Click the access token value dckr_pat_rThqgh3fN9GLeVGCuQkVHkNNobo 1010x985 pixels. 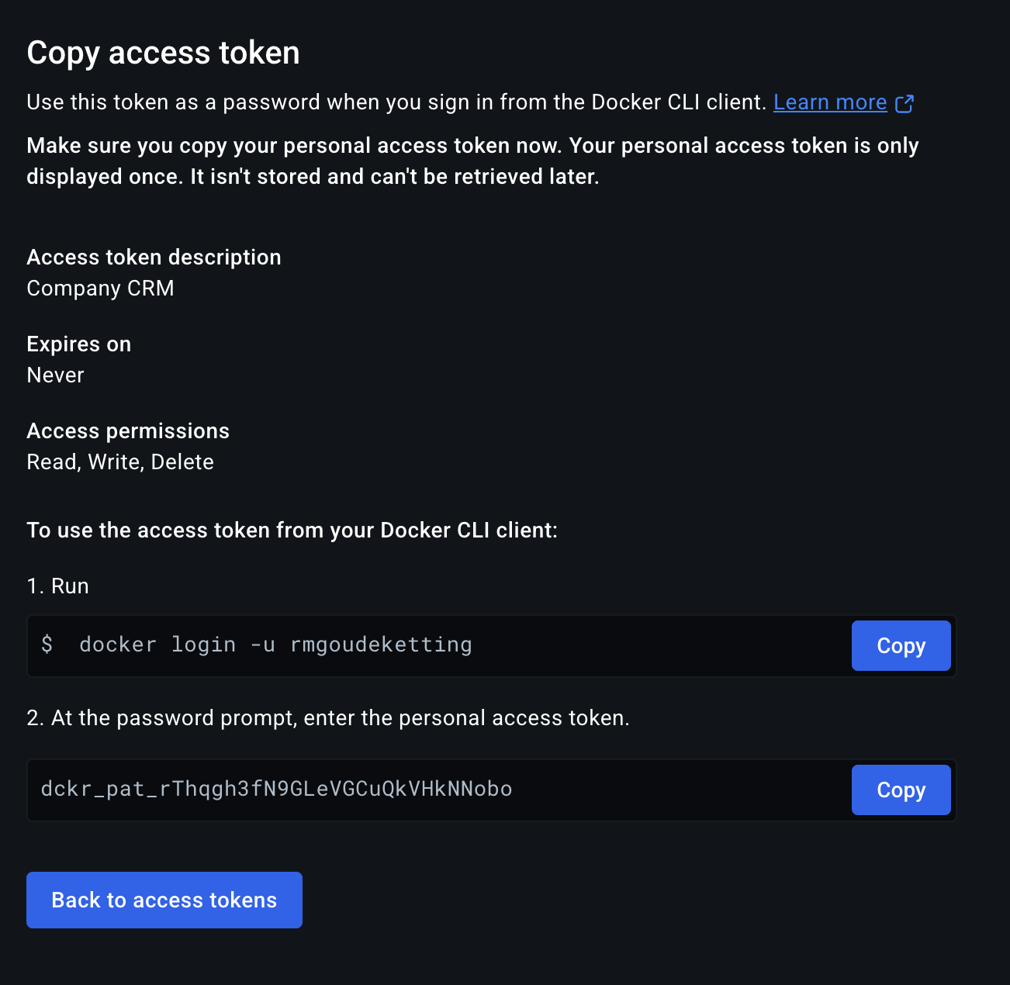coord(276,790)
